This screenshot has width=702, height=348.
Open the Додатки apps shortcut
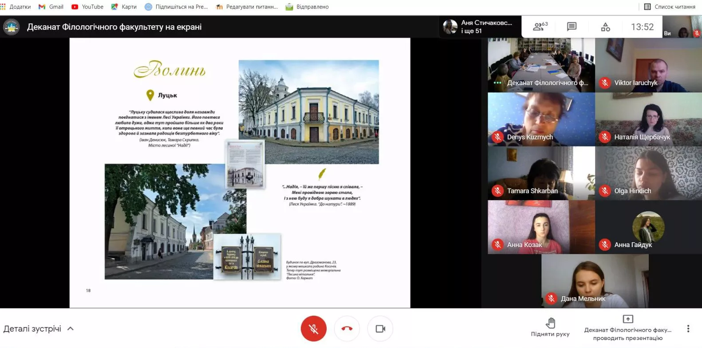point(16,7)
